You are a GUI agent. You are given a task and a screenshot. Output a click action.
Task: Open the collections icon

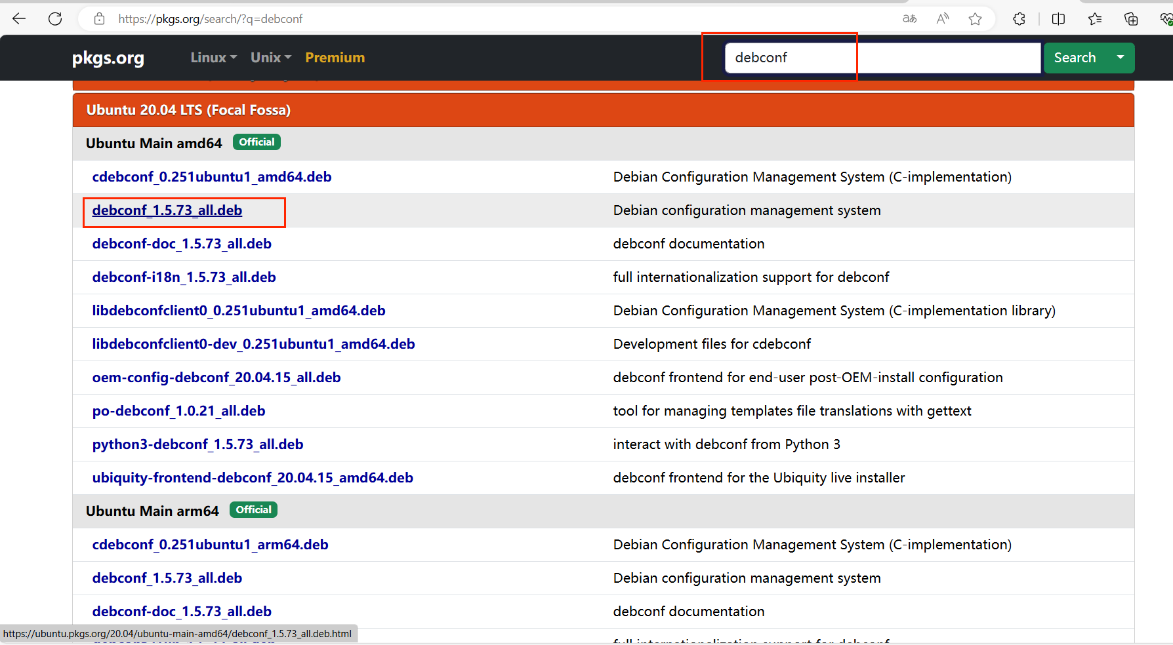click(1131, 19)
